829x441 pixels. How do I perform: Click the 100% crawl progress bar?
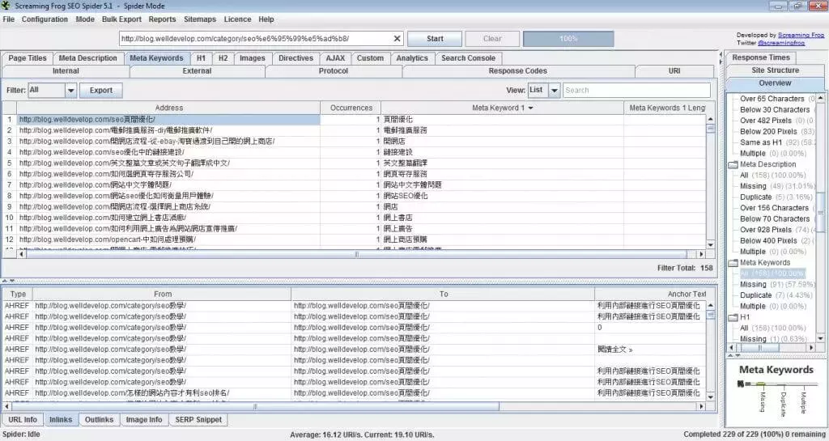pyautogui.click(x=568, y=39)
